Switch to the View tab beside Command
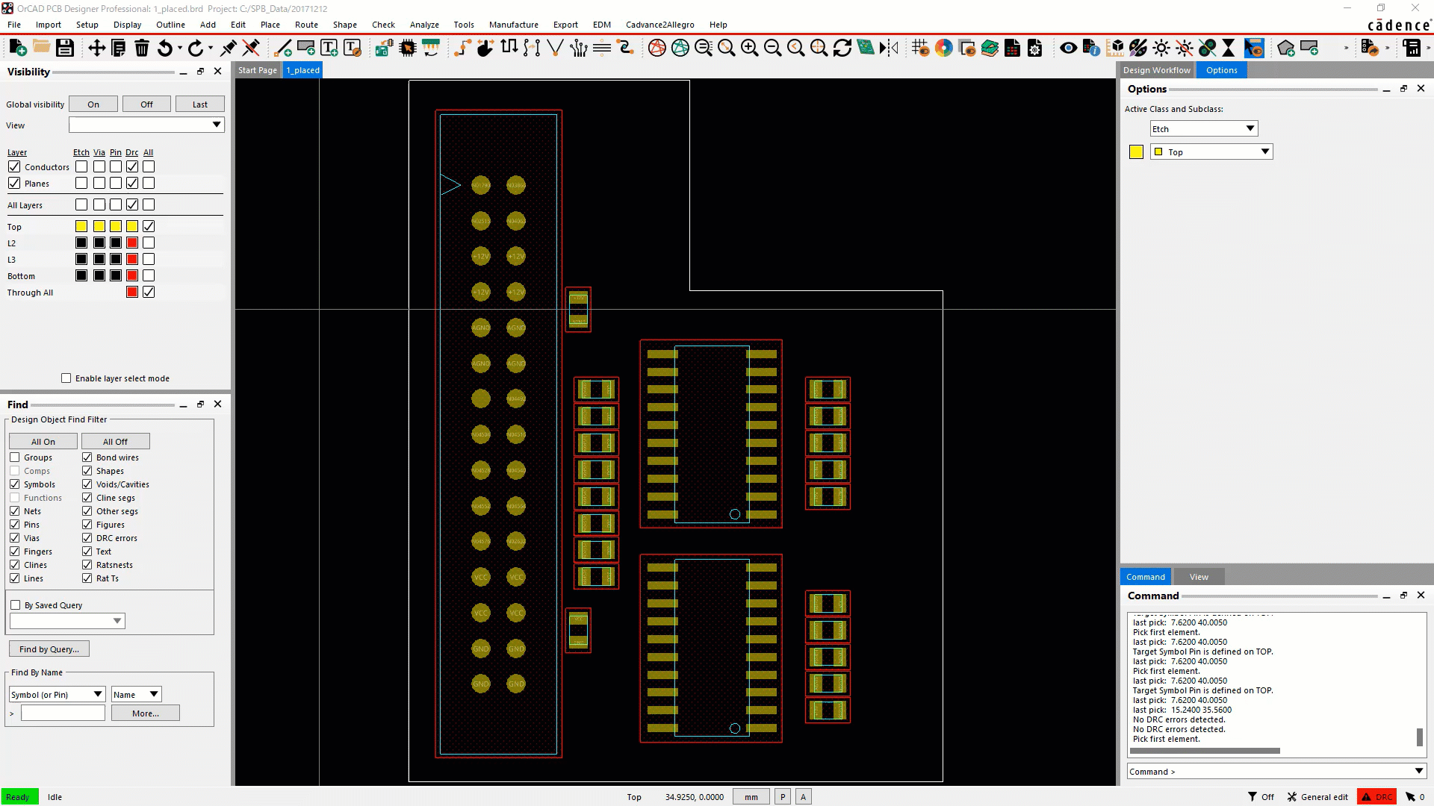Image resolution: width=1434 pixels, height=806 pixels. pos(1199,577)
